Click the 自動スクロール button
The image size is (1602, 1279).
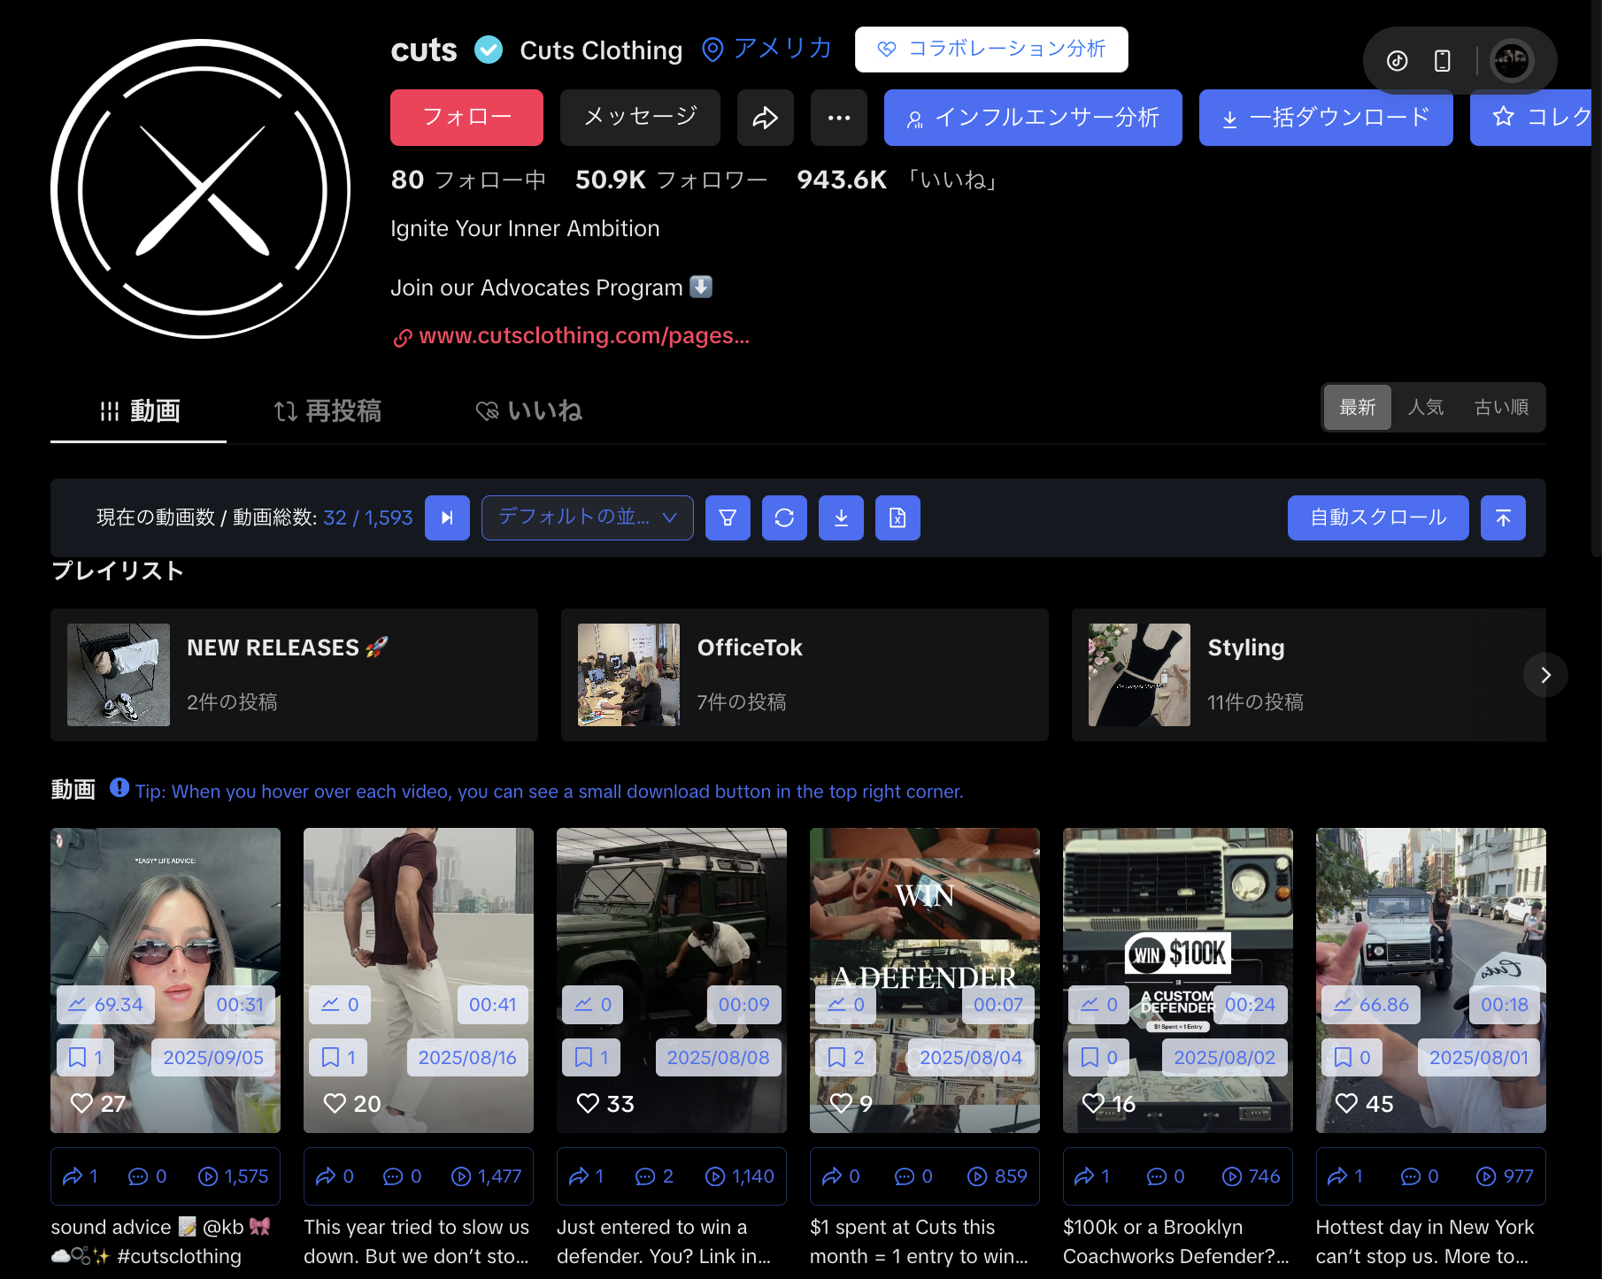1377,517
